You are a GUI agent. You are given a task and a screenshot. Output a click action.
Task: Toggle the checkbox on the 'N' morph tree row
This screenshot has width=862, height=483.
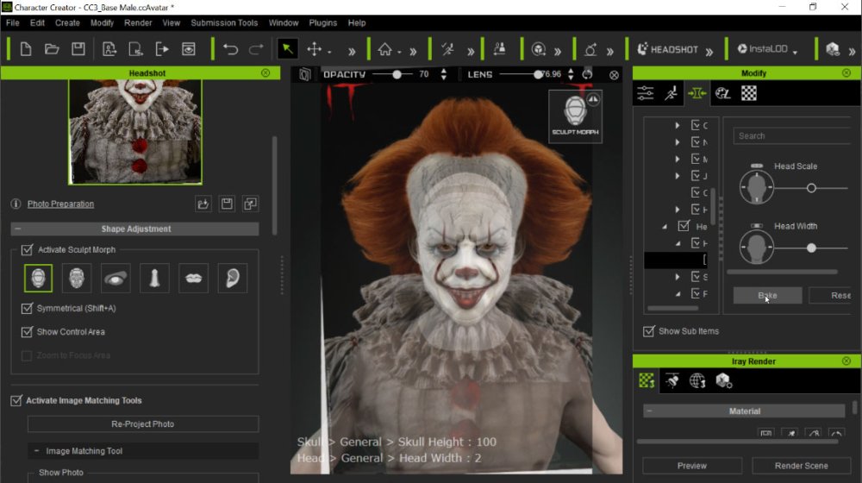(696, 142)
